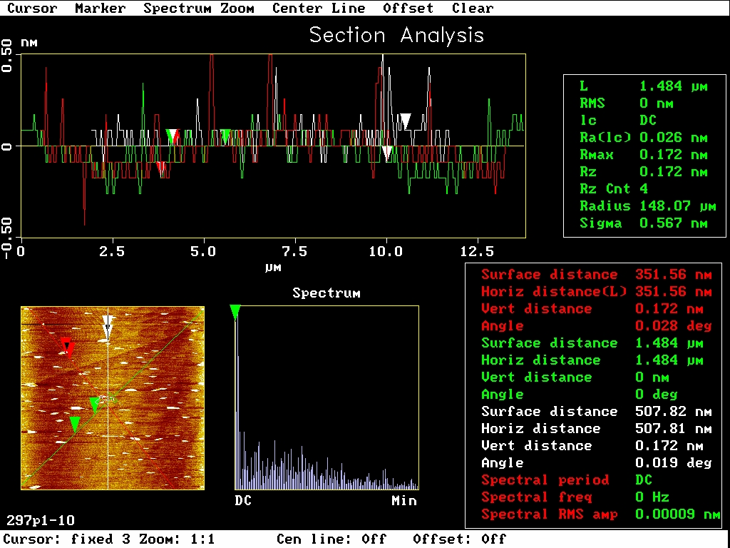Click the Angle 0.019 deg readout

[x=597, y=462]
